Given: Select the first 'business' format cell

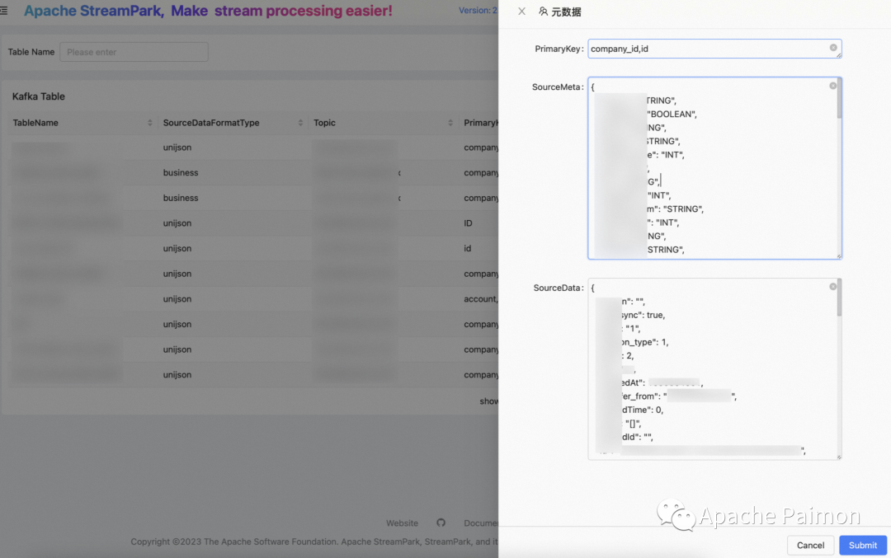Looking at the screenshot, I should [181, 172].
